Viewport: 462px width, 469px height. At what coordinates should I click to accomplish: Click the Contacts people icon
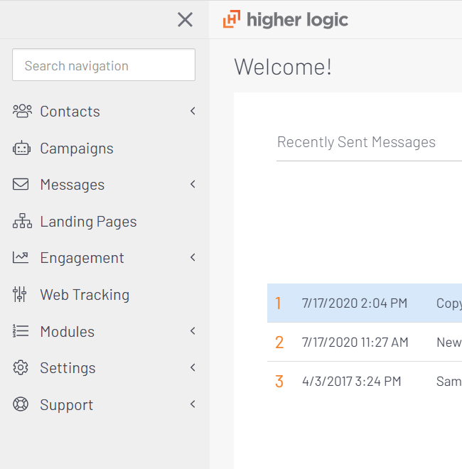point(22,111)
